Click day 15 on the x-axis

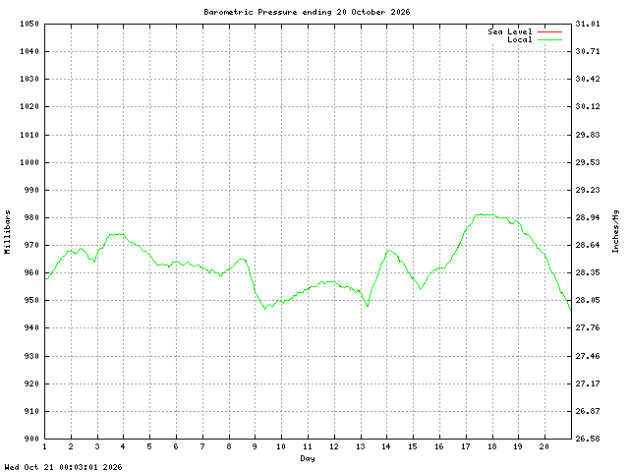(x=413, y=446)
